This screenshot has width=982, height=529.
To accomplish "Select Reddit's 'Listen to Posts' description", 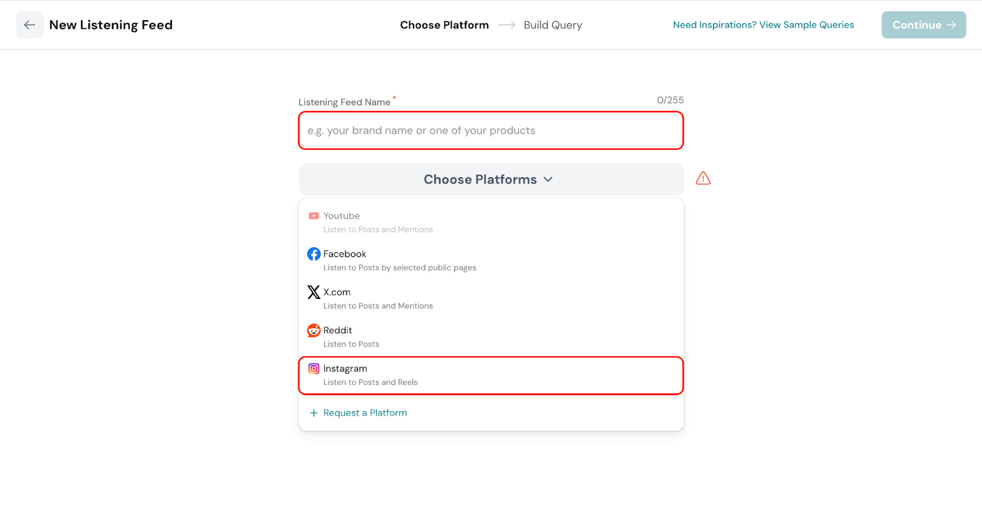I will point(351,344).
